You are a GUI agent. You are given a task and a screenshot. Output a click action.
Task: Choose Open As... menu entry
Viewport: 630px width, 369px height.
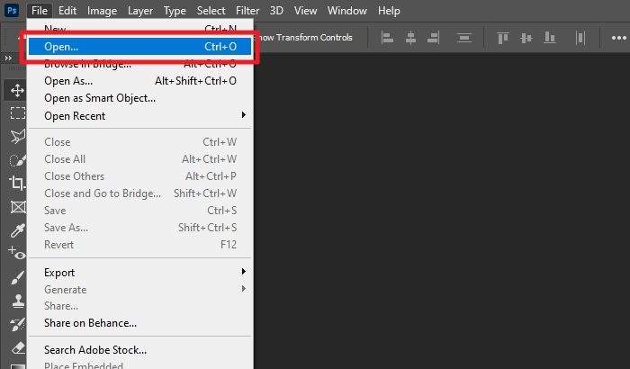[139, 81]
